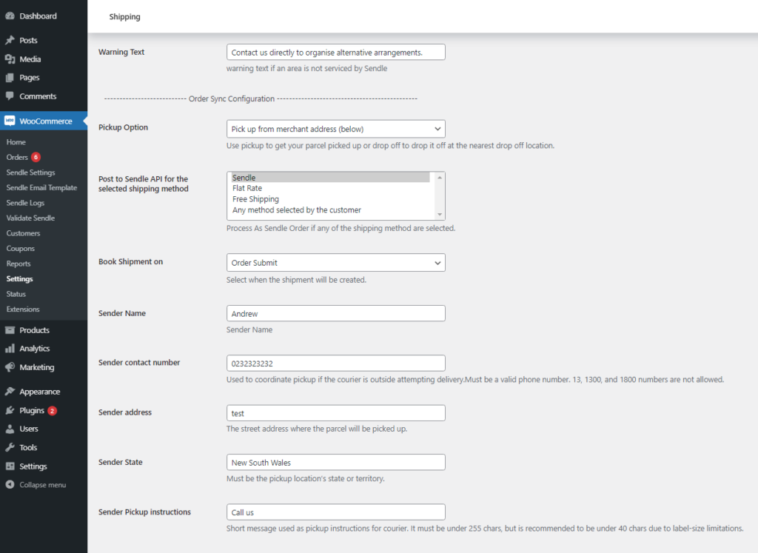Select Flat Rate in shipping method list

[247, 188]
